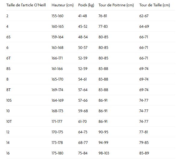Click height value 169-174 for size 8T
This screenshot has height=162, width=180.
pos(57,90)
